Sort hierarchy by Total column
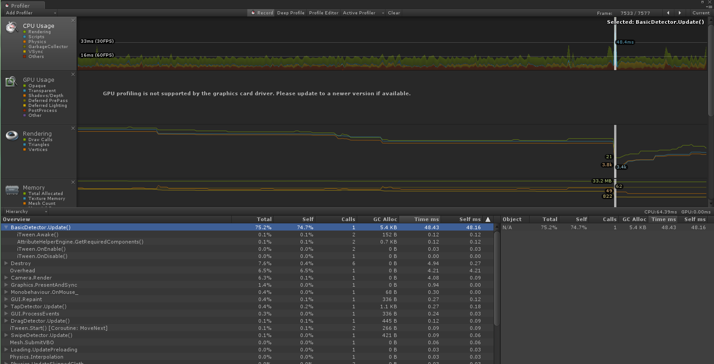This screenshot has width=714, height=364. pos(252,219)
